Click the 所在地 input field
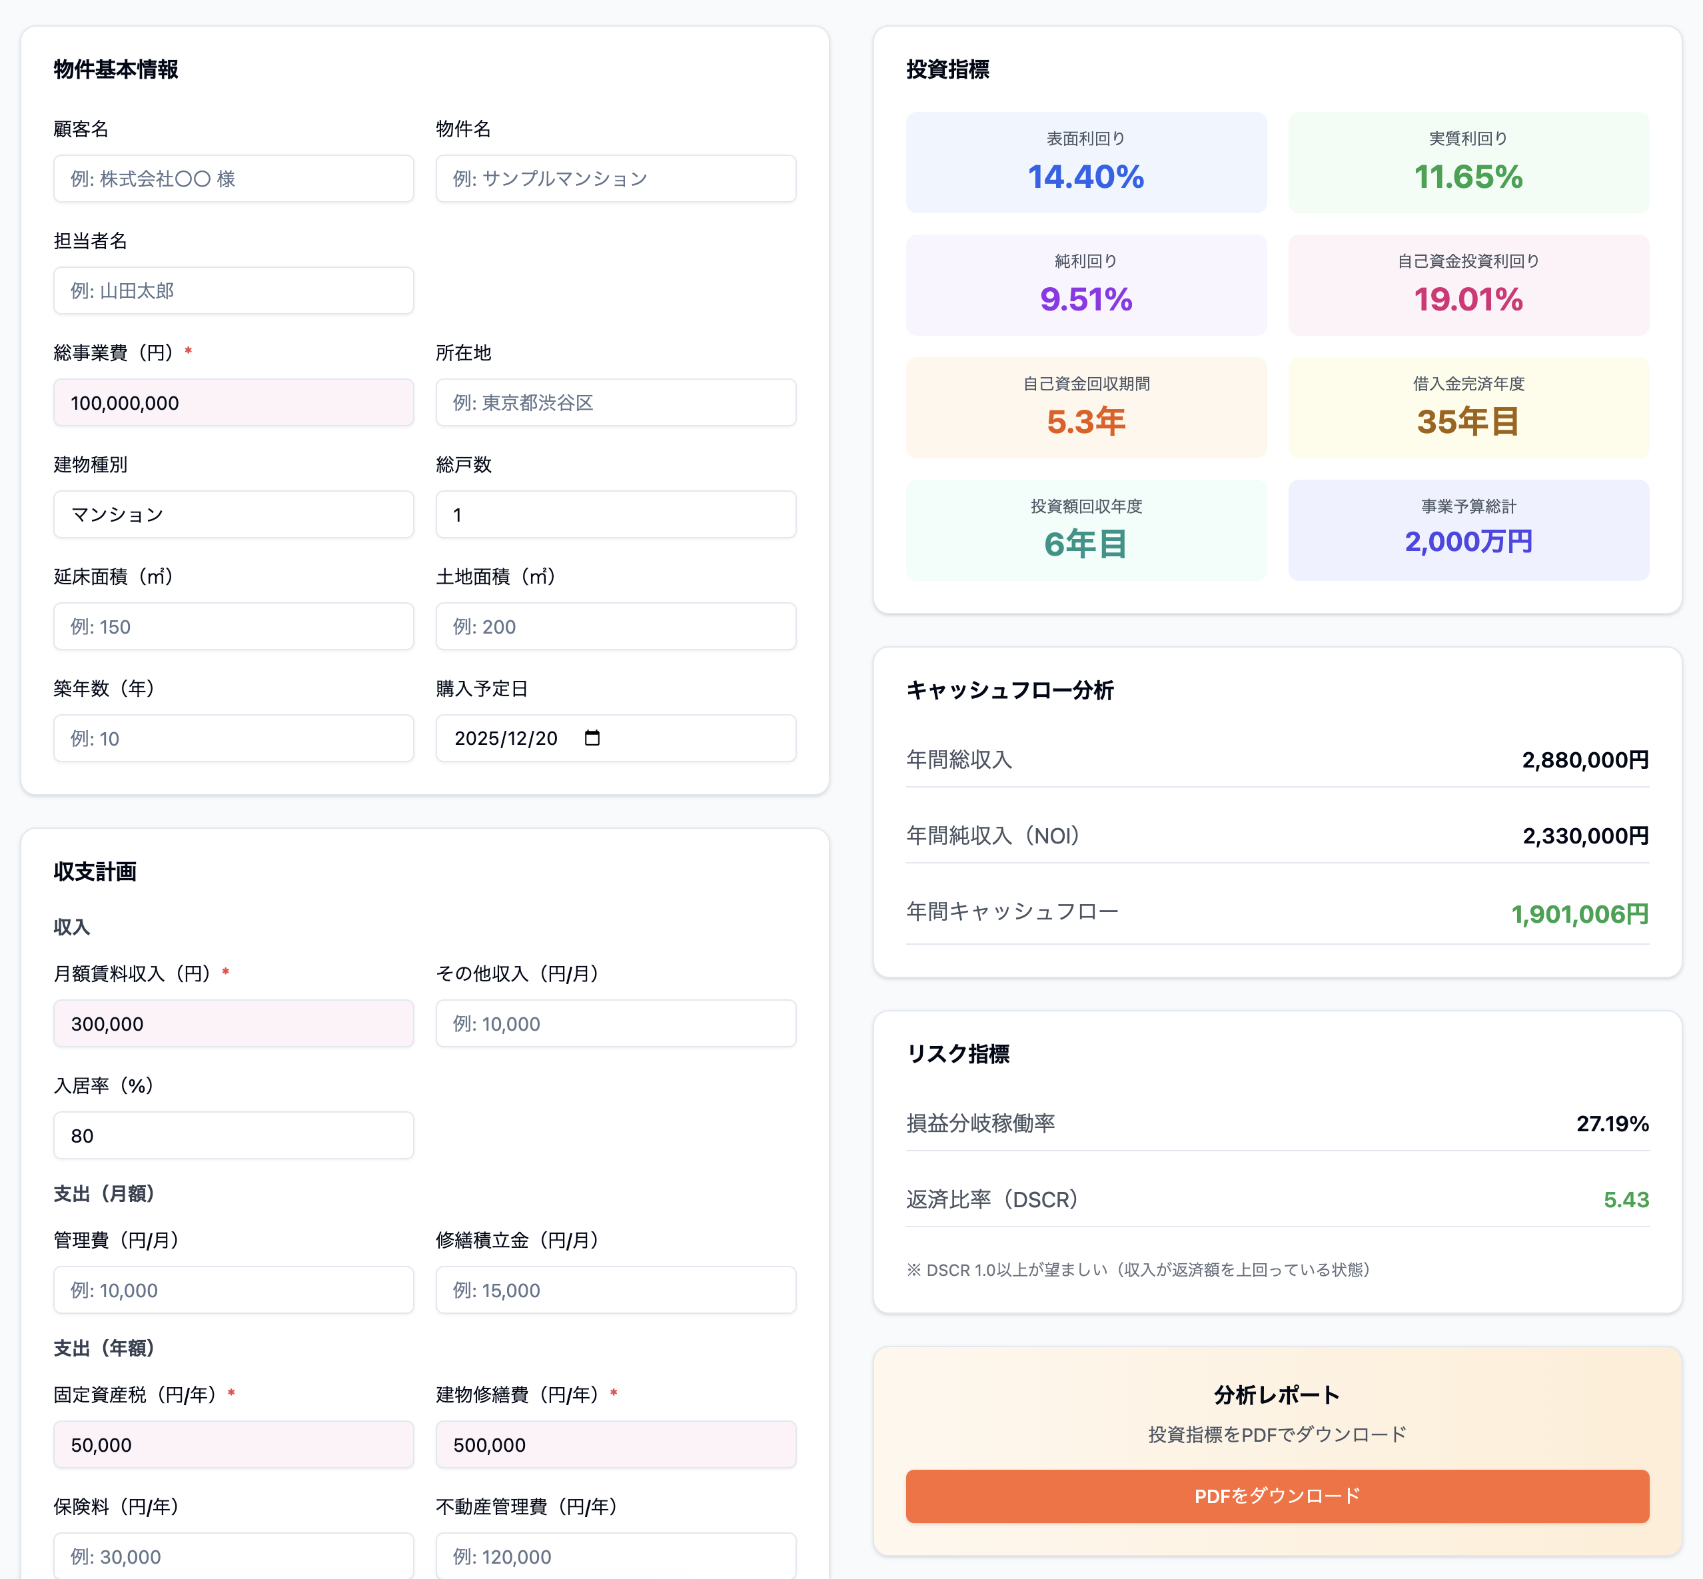 coord(615,402)
